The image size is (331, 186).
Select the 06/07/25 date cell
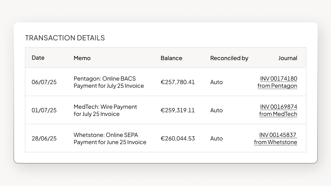pyautogui.click(x=44, y=82)
